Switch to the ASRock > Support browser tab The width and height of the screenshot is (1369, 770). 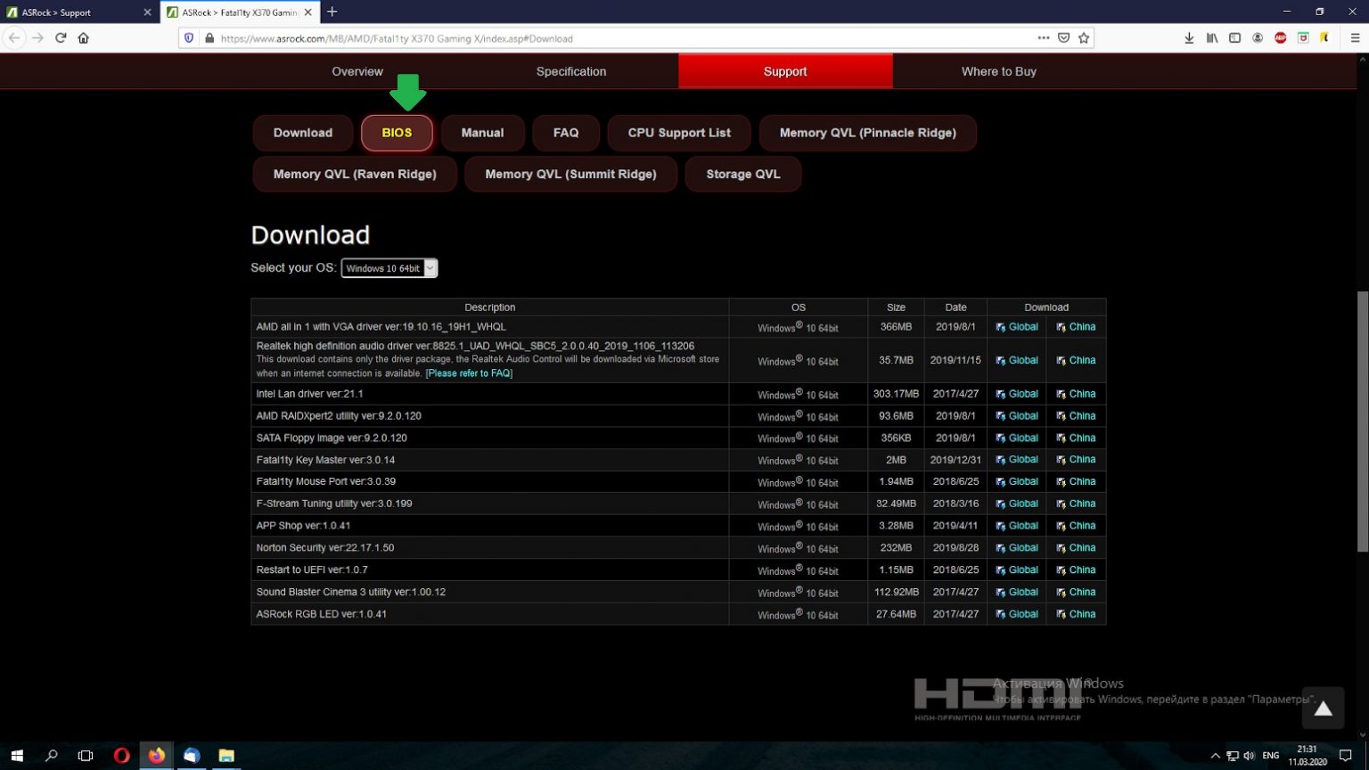79,12
